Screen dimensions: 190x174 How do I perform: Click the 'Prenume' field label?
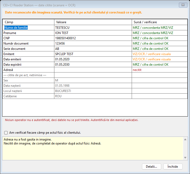pos(10,33)
